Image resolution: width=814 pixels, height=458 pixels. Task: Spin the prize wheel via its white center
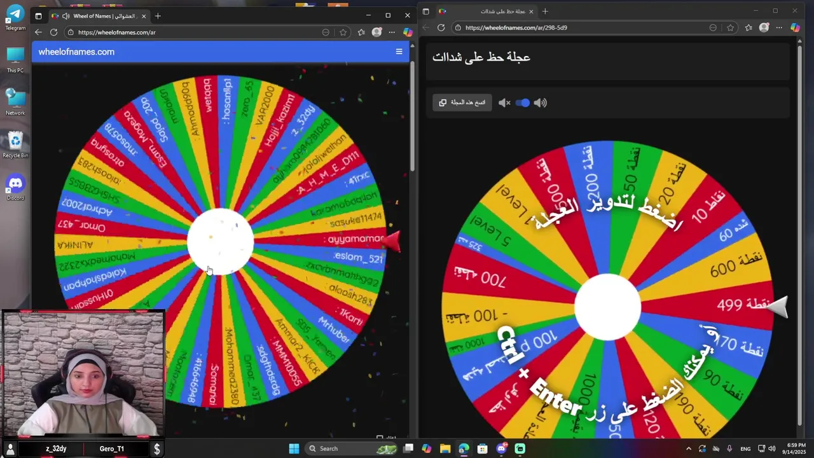(607, 307)
